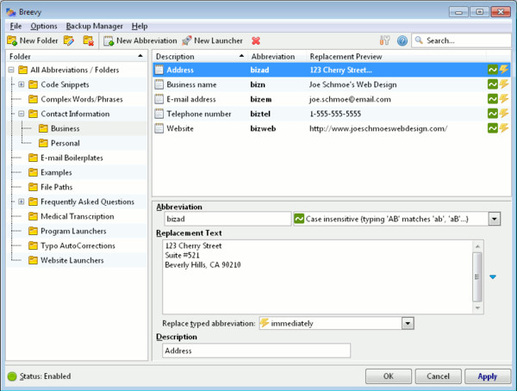
Task: Click the New Folder toolbar icon
Action: click(x=12, y=40)
